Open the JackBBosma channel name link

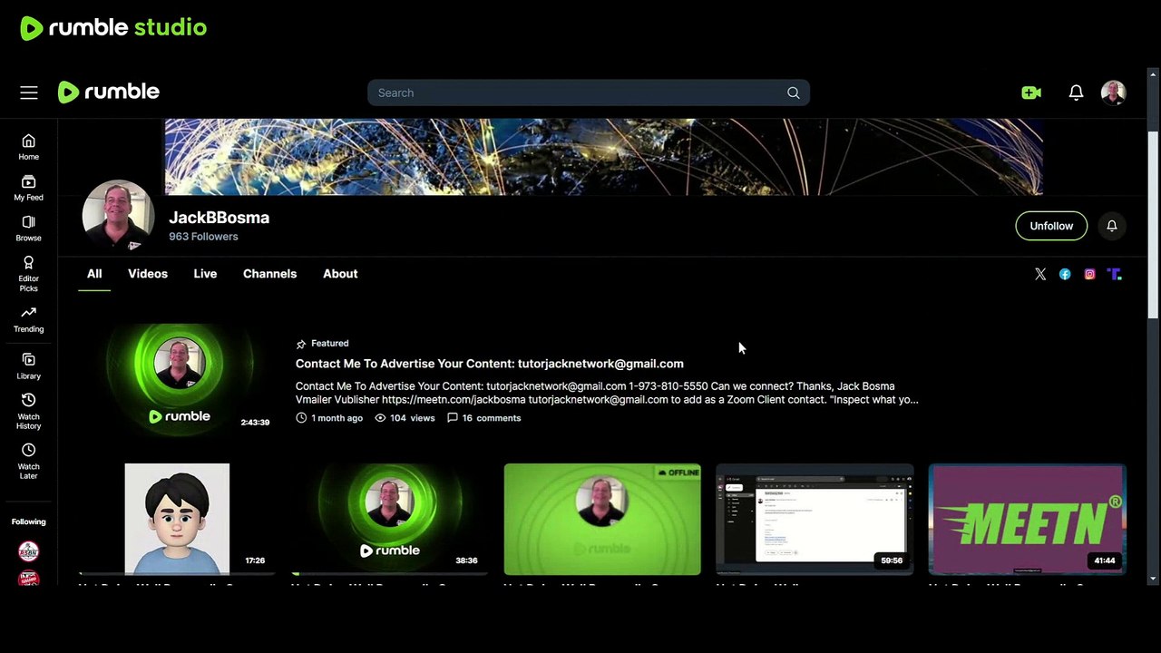click(x=219, y=218)
